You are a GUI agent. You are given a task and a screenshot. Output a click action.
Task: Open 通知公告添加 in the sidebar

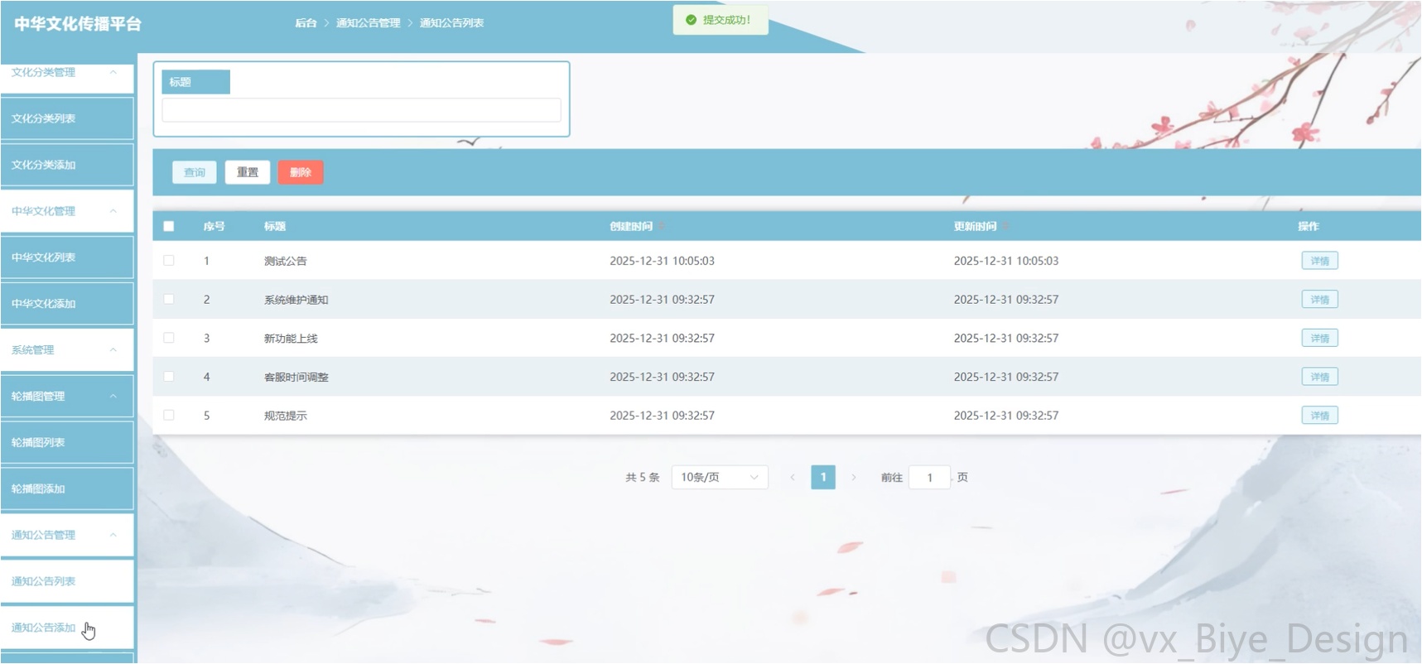tap(67, 628)
